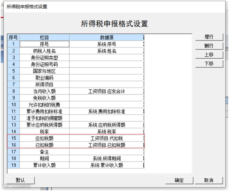
Task: Move the row down with 下移
Action: coord(209,64)
